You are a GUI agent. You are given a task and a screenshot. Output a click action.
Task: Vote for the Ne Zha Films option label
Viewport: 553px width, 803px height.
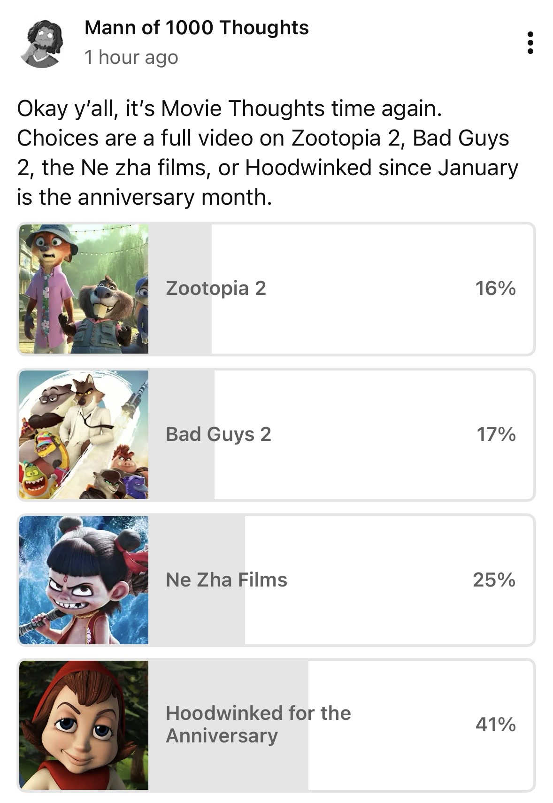coord(226,579)
